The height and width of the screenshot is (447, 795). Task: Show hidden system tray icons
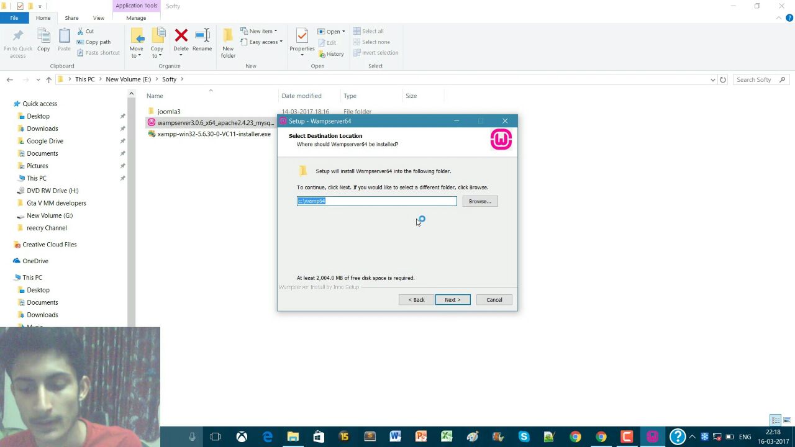click(x=692, y=437)
